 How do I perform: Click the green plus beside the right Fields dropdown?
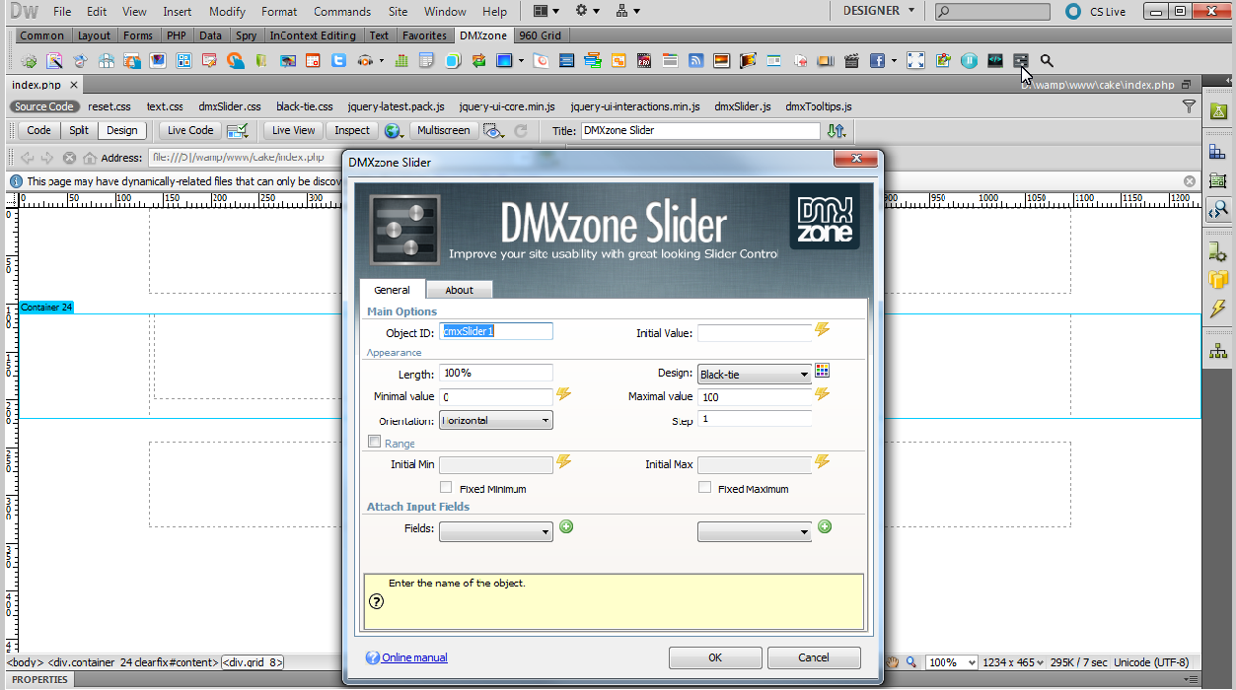tap(825, 526)
